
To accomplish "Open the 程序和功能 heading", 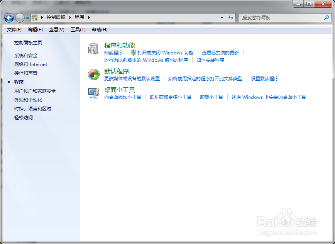I will tap(120, 45).
